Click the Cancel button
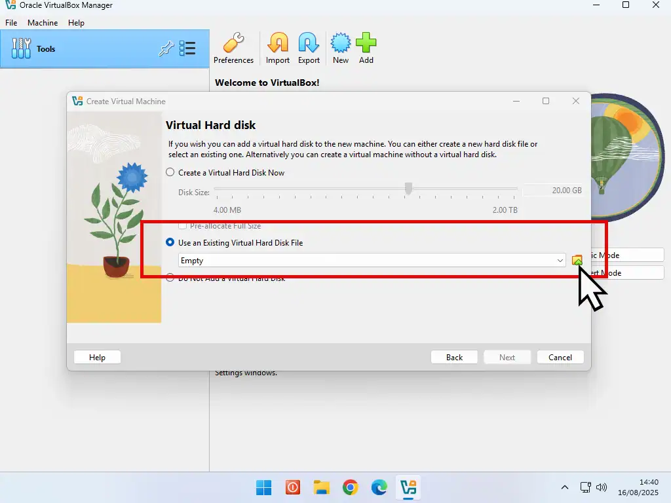Viewport: 671px width, 503px height. coord(560,358)
